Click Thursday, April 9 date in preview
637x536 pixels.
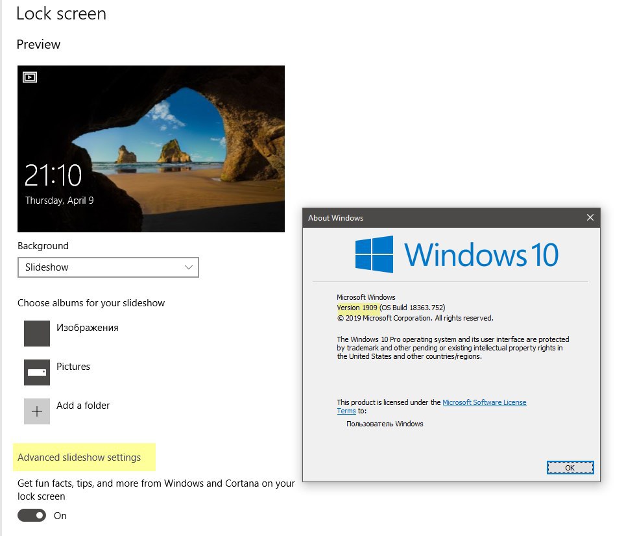point(59,201)
